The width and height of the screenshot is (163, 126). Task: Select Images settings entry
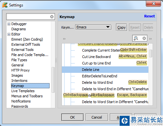tap(17, 75)
